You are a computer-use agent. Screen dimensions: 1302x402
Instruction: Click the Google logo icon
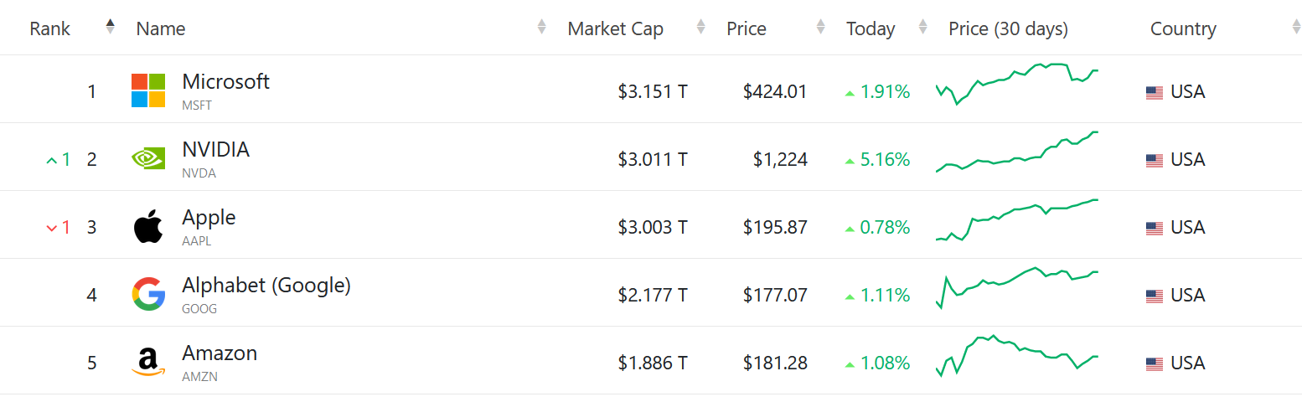tap(148, 295)
